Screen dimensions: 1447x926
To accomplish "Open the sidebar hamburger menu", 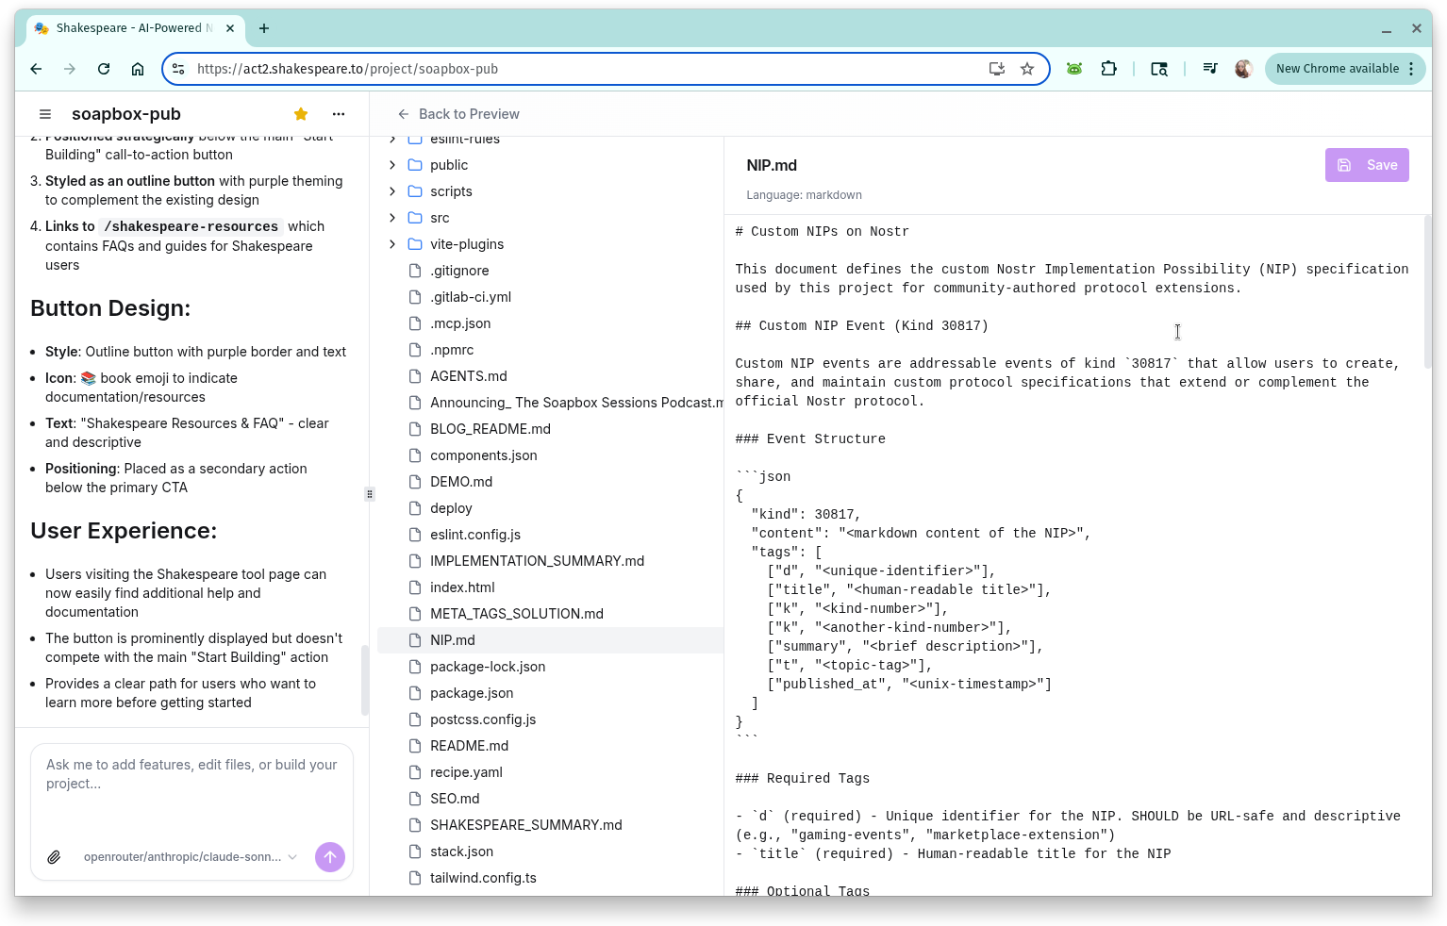I will pos(44,113).
